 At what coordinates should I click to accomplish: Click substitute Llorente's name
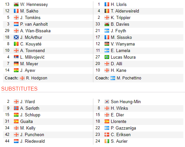coord(118,121)
